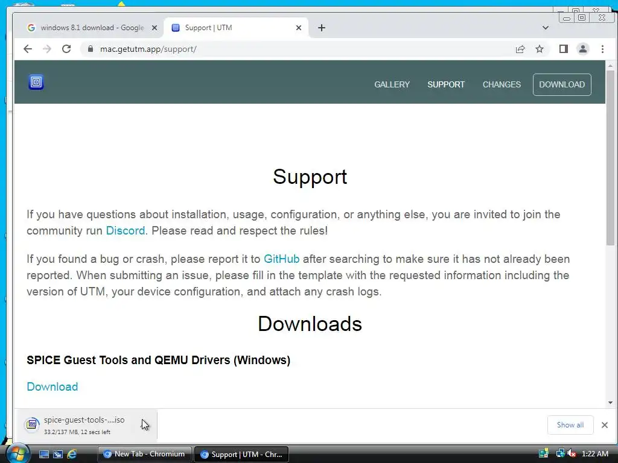Click Switch between windows quick launch icon
Image resolution: width=618 pixels, height=463 pixels.
tap(58, 454)
